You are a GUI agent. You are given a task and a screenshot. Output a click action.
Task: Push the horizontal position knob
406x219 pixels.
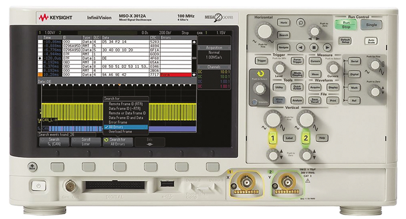click(315, 31)
